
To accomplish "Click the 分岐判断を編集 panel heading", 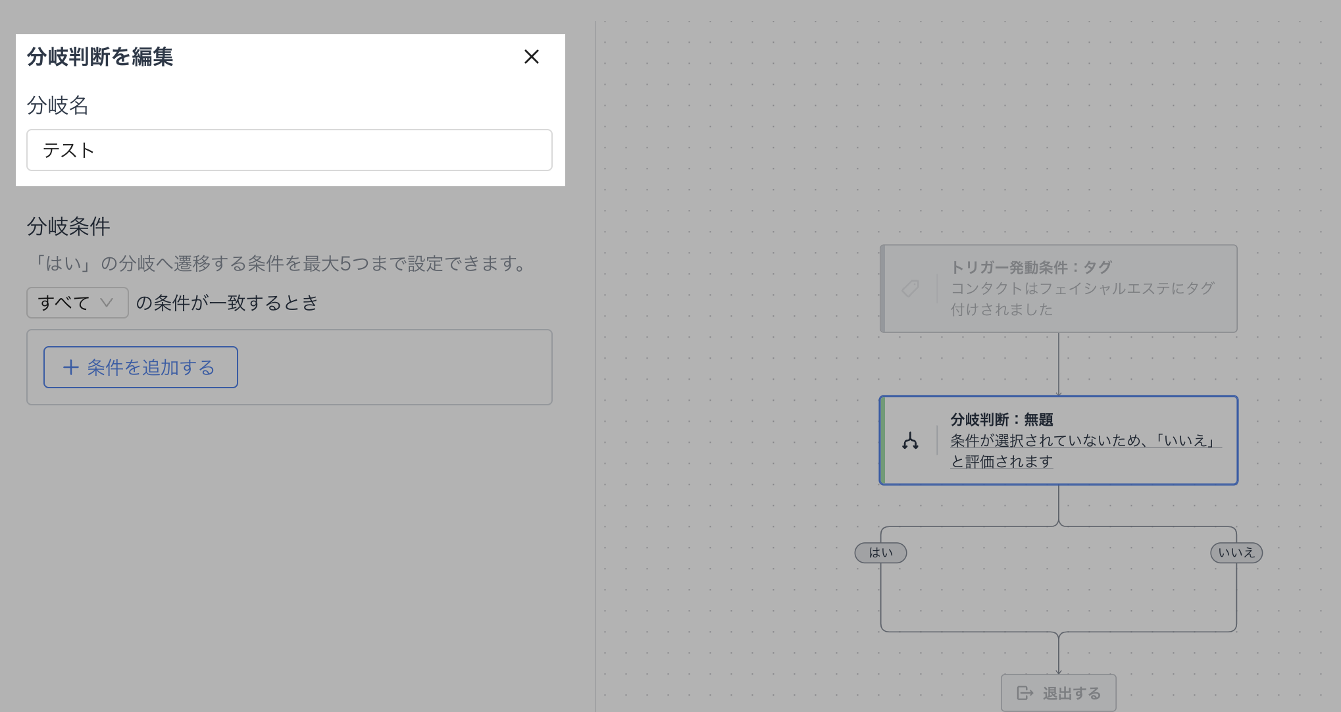I will click(100, 57).
